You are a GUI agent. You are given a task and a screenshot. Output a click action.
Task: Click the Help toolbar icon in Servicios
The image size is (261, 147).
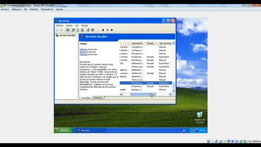pos(88,30)
